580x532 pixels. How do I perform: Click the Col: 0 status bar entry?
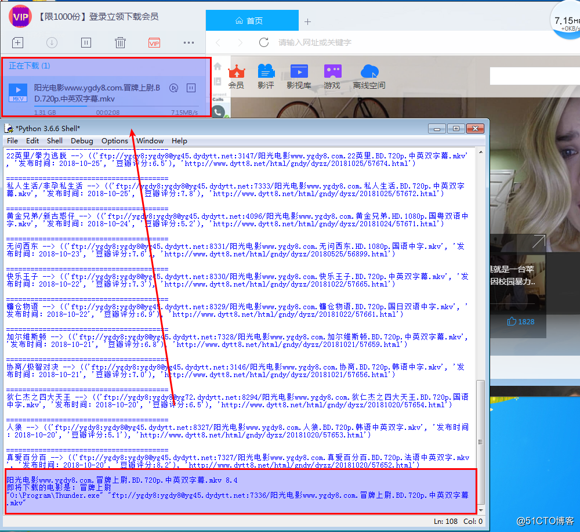(x=473, y=522)
